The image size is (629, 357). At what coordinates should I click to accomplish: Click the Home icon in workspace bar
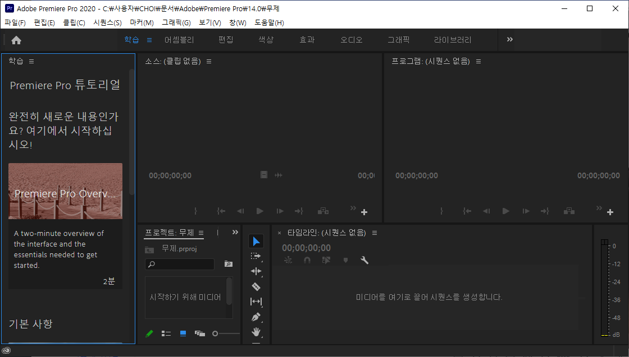pos(16,40)
